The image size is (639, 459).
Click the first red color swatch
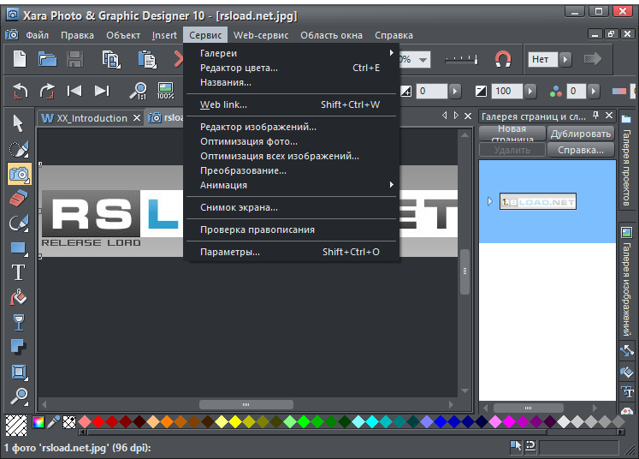pyautogui.click(x=98, y=421)
